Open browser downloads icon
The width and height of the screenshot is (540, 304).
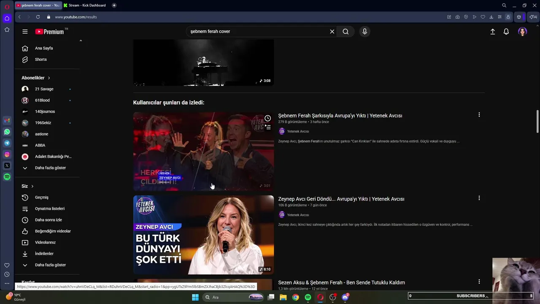[491, 17]
